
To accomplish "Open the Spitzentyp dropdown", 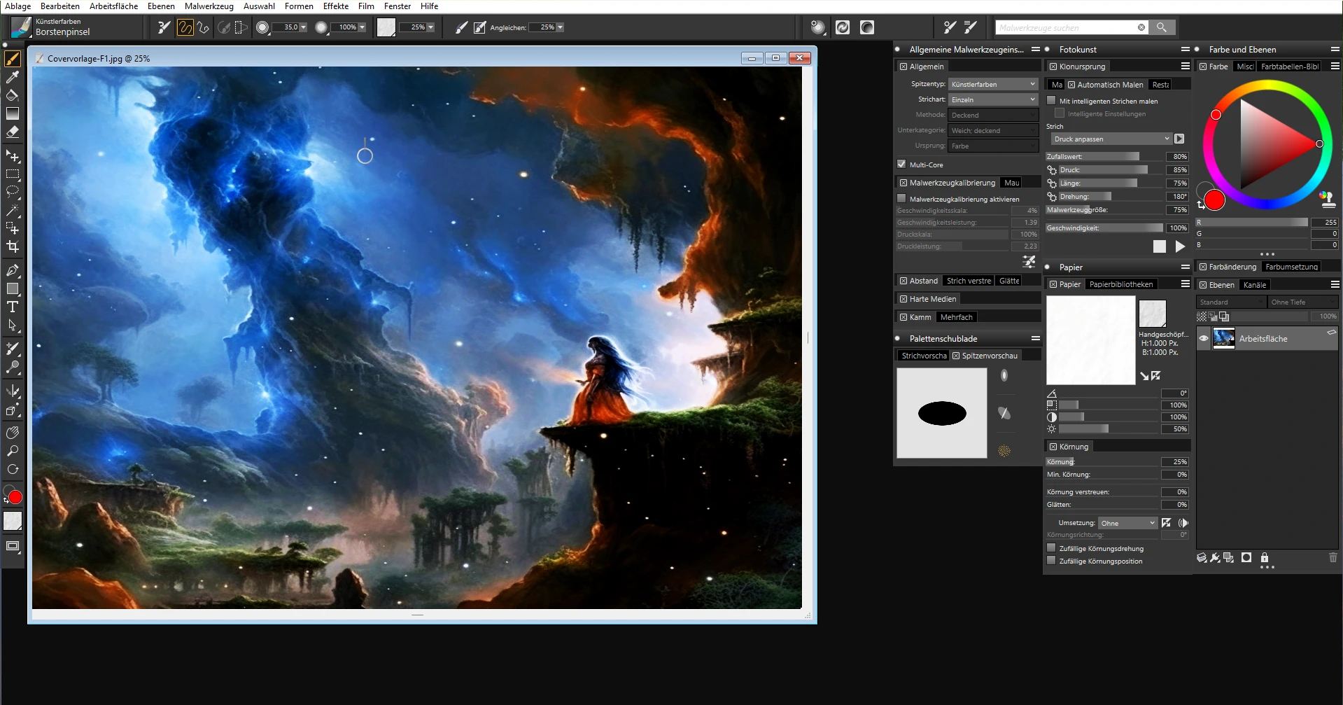I will [x=993, y=84].
